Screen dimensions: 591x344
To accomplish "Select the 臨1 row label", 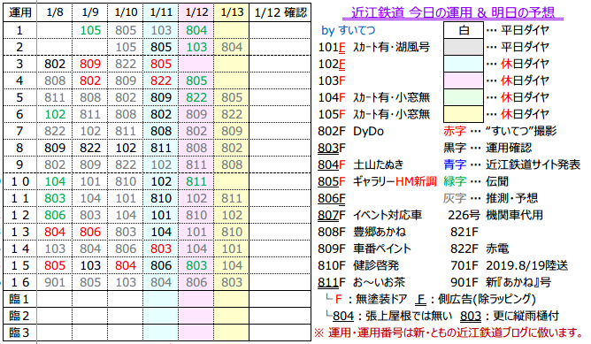I will coord(19,299).
